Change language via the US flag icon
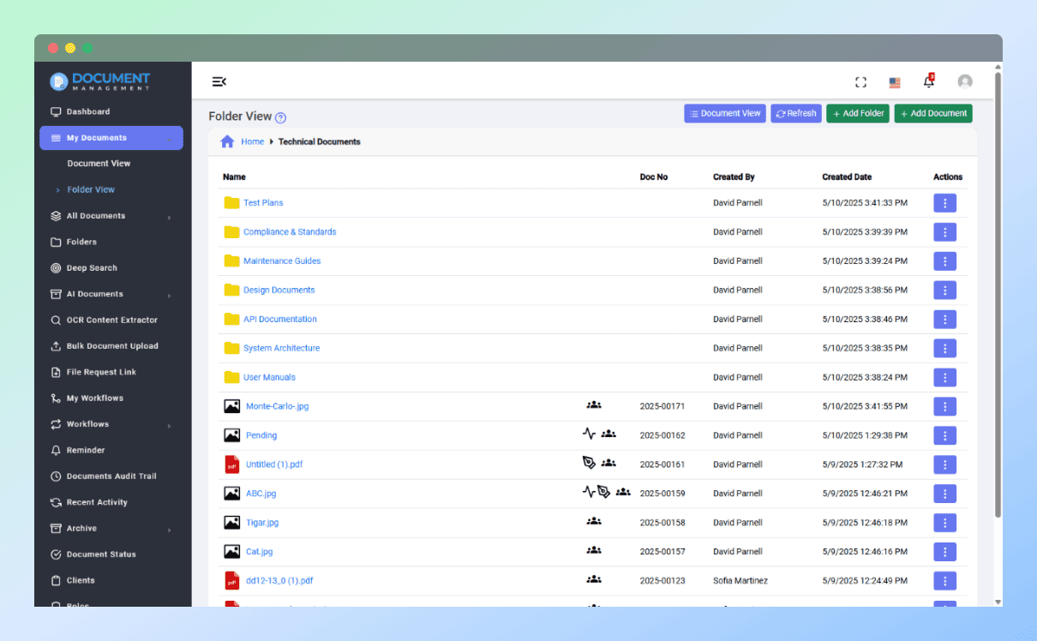This screenshot has height=641, width=1037. 895,81
